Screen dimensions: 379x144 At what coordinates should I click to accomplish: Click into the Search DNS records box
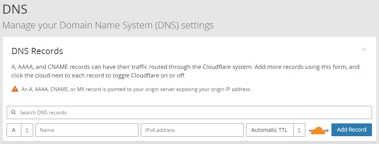pos(189,112)
